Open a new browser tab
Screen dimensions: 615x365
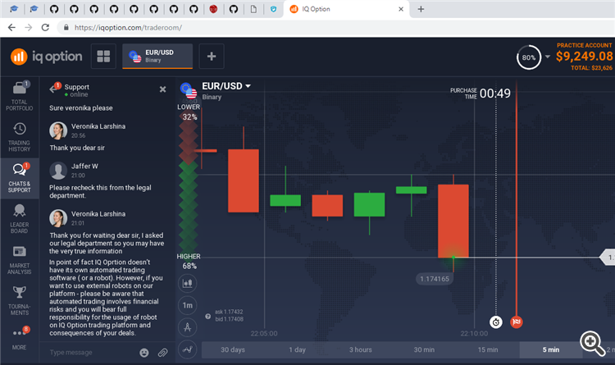click(x=421, y=9)
